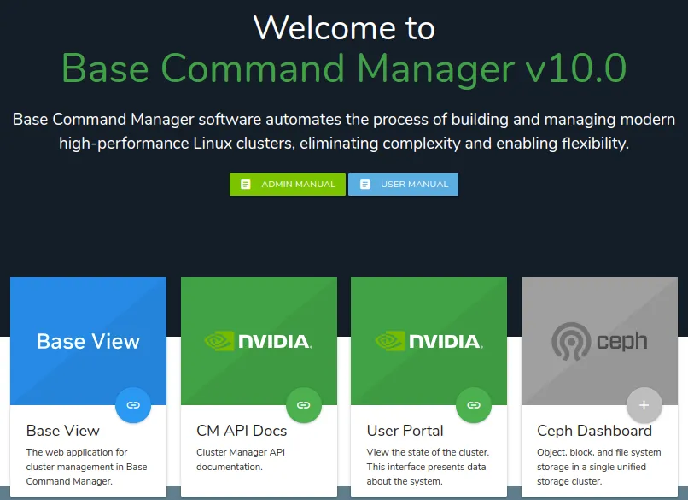Click the 'Cluster Manager API documentation.' description
The height and width of the screenshot is (500, 688).
click(241, 460)
